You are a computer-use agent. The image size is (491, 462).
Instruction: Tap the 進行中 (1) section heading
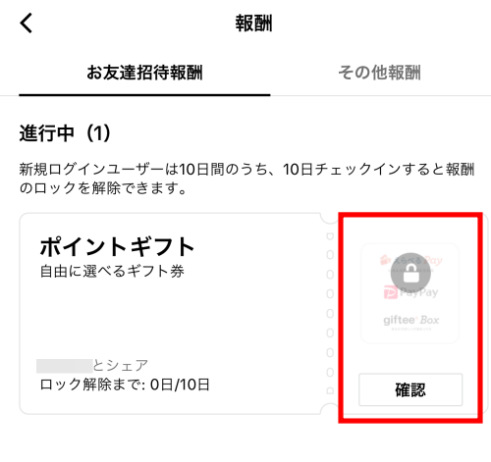(65, 133)
